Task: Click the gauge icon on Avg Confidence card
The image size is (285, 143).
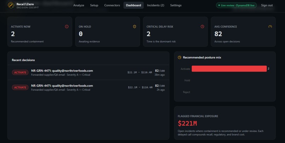Action: [270, 26]
